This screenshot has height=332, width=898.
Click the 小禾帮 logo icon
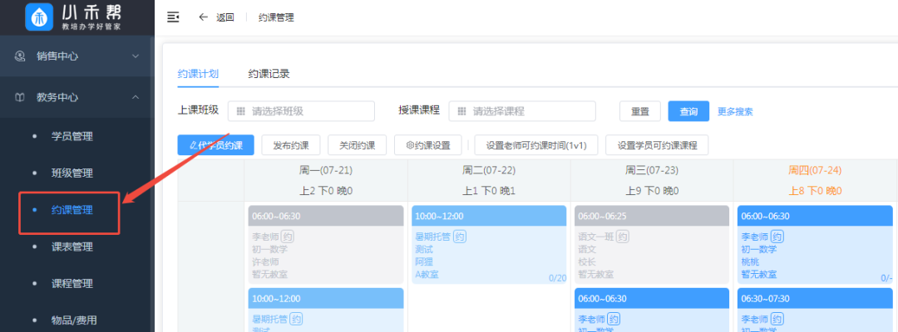(x=37, y=17)
